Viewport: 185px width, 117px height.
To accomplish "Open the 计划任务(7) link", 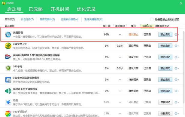I will (x=27, y=19).
